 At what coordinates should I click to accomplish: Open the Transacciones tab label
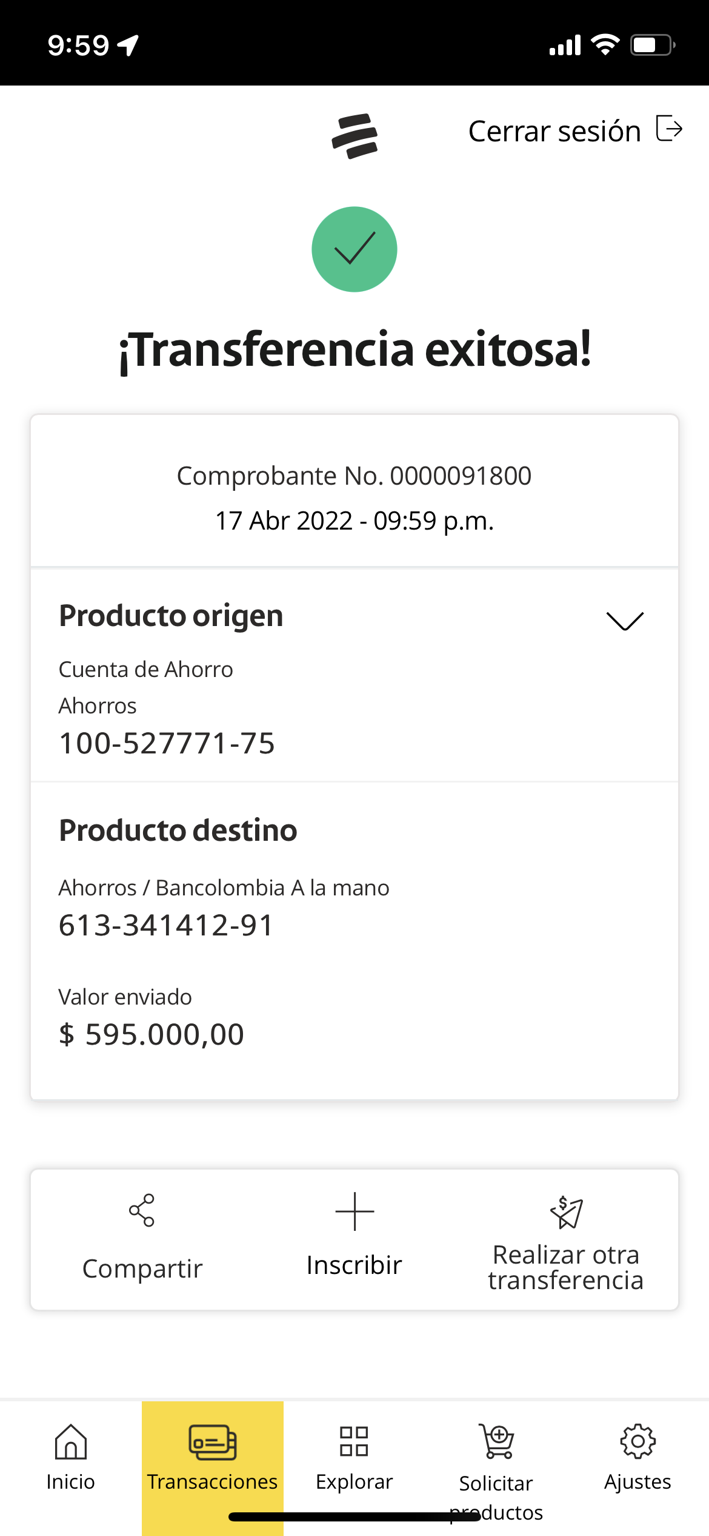coord(212,1481)
